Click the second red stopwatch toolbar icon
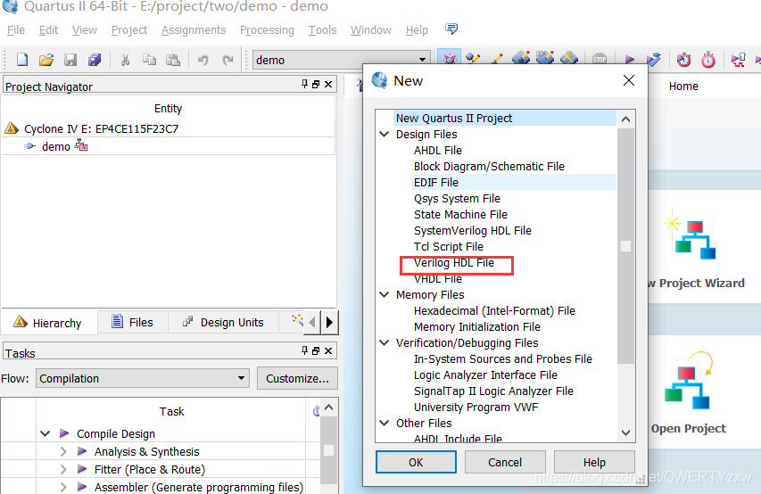Viewport: 761px width, 494px height. pos(708,59)
